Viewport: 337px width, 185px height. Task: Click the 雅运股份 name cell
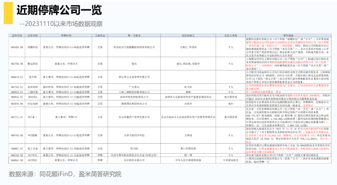tap(33, 64)
